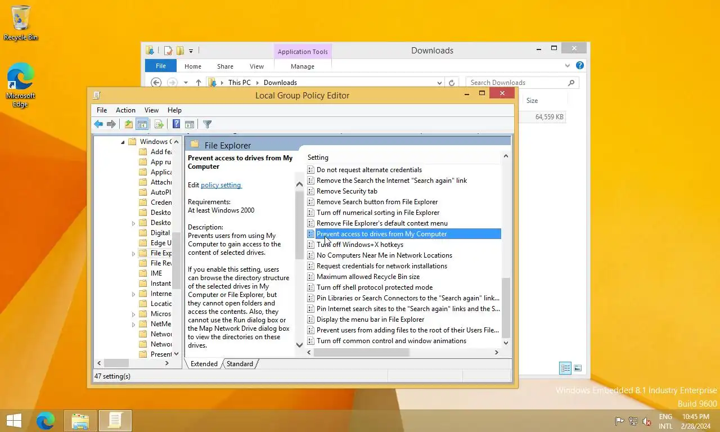Click the settings list vertical scrollbar thumb

pos(506,307)
